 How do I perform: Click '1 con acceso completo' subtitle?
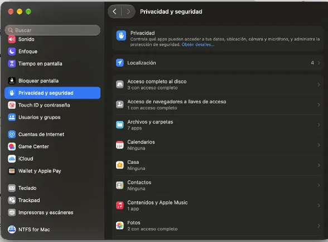point(152,108)
